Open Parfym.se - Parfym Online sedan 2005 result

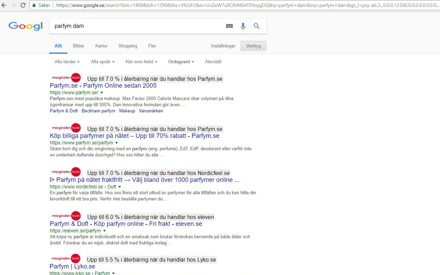point(103,86)
